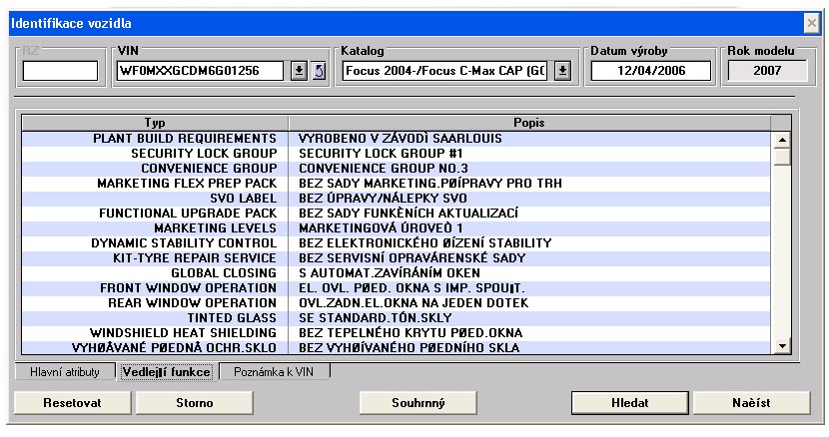Select the Vedlejší funkce tab

pos(165,372)
